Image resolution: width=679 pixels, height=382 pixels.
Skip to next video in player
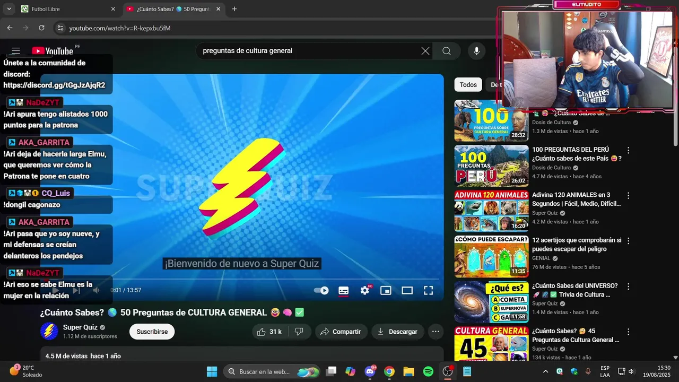[x=76, y=290]
